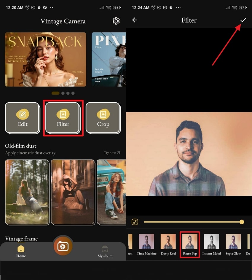Select the sunglasses girl dust sample
This screenshot has height=280, width=252.
(x=73, y=192)
